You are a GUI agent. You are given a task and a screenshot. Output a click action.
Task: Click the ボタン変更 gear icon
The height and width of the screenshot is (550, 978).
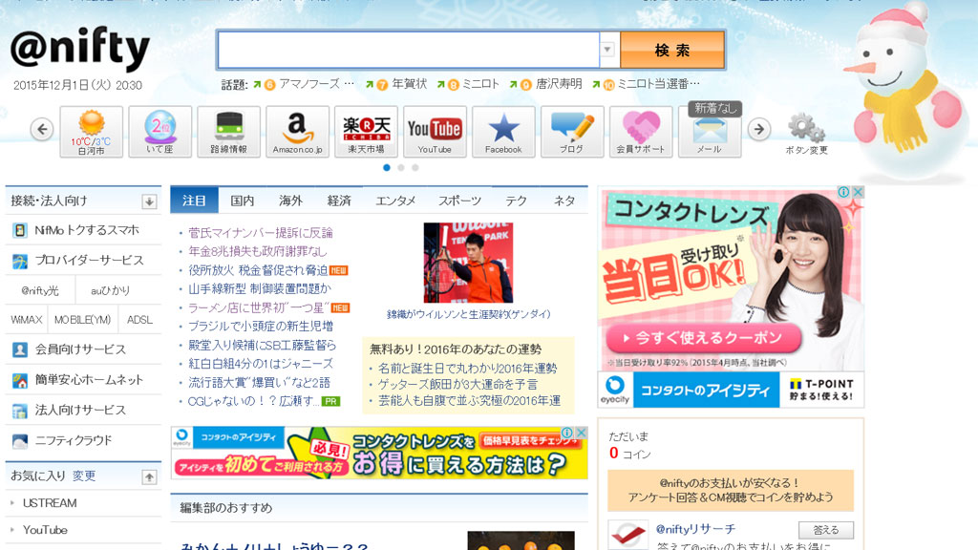806,129
